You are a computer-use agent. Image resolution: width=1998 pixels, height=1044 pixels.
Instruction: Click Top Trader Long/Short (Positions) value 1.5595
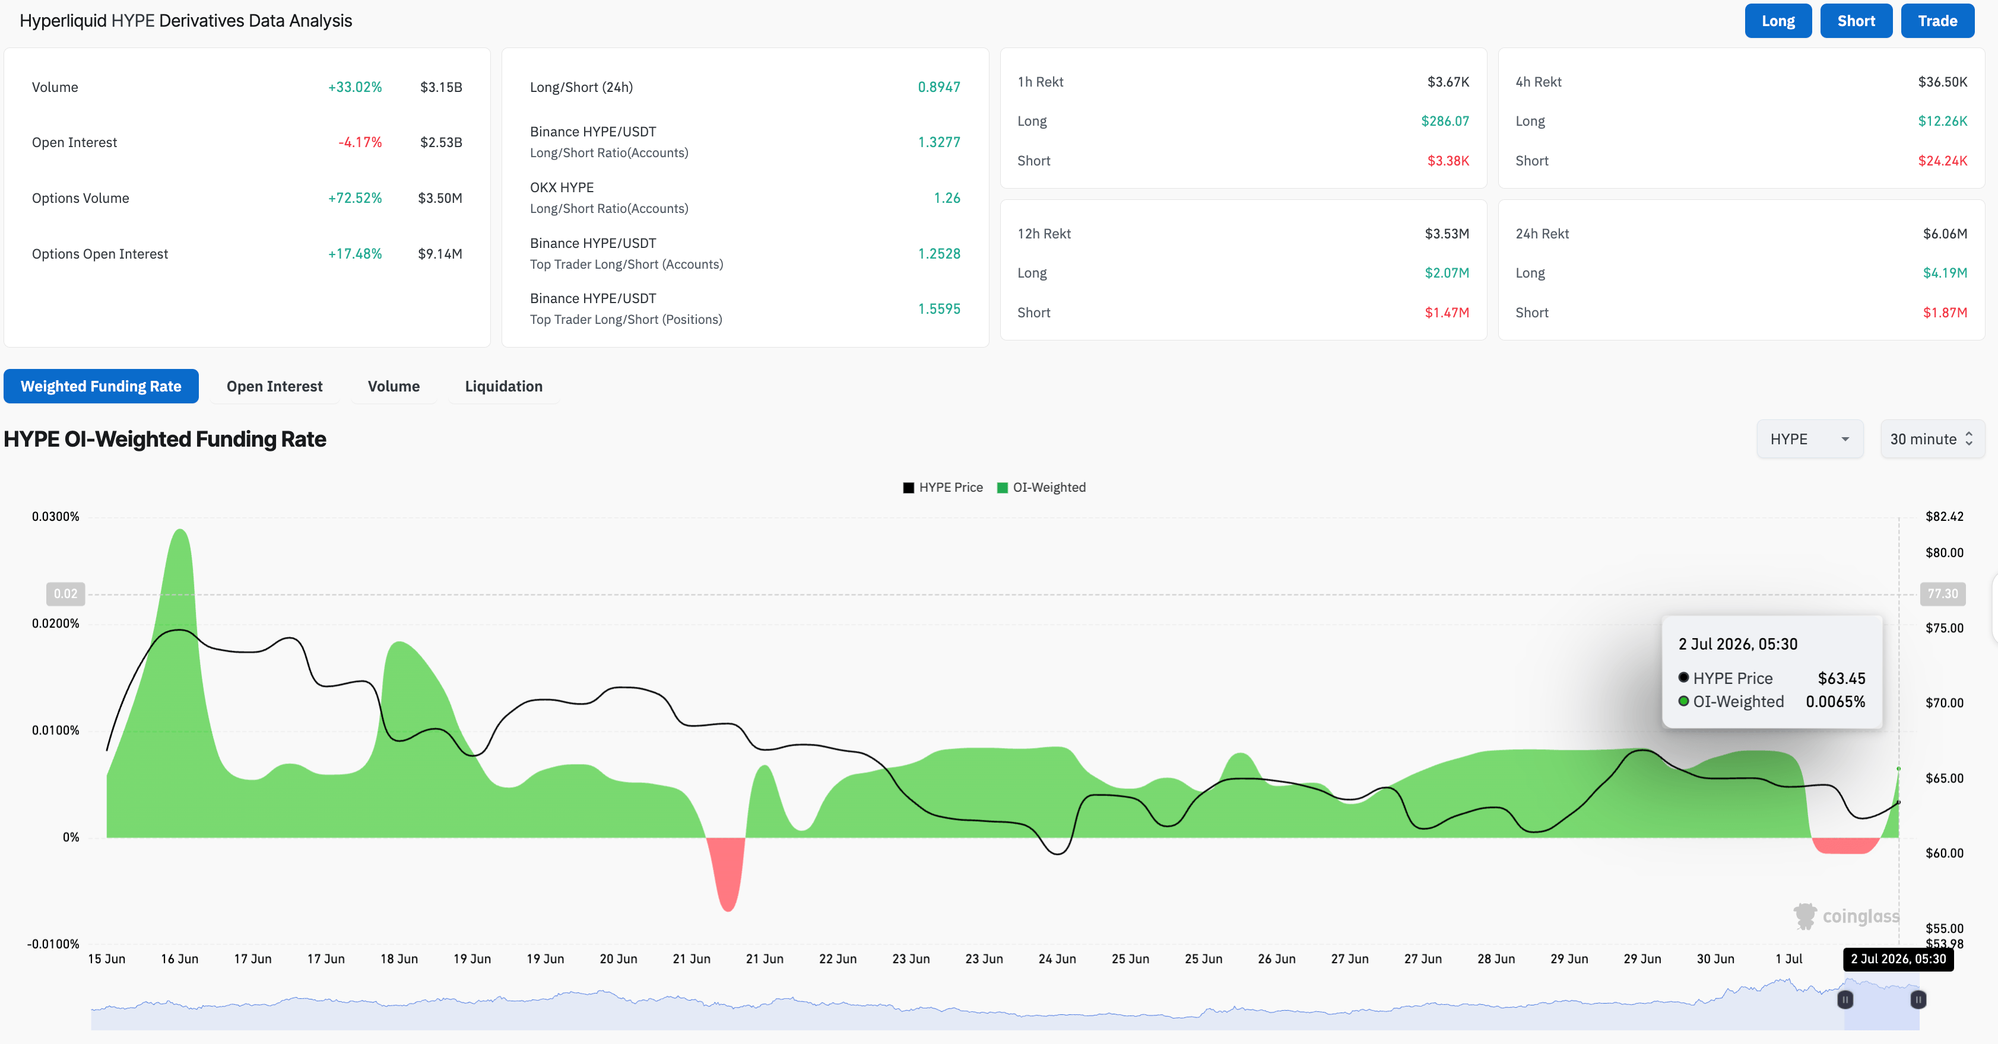click(938, 308)
